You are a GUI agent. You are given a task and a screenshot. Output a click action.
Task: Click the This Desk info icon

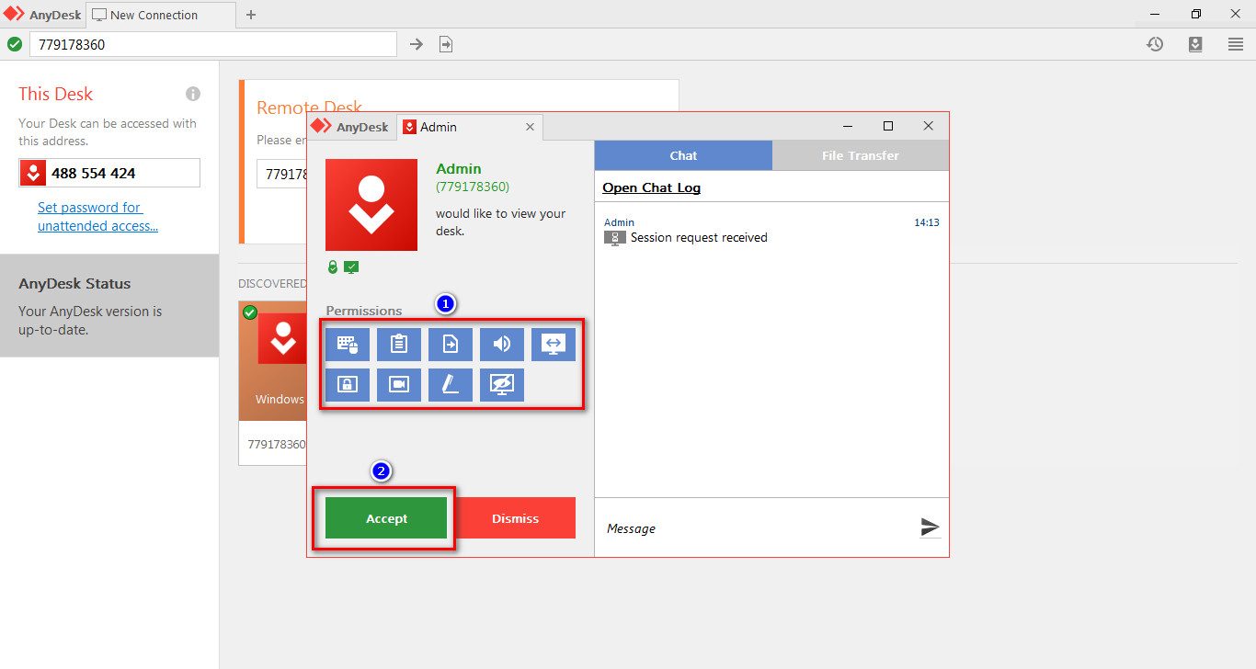(193, 94)
